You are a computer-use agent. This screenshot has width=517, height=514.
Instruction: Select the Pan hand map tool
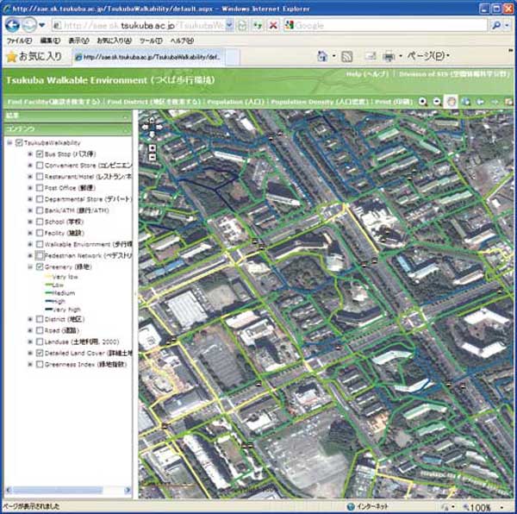coord(451,102)
